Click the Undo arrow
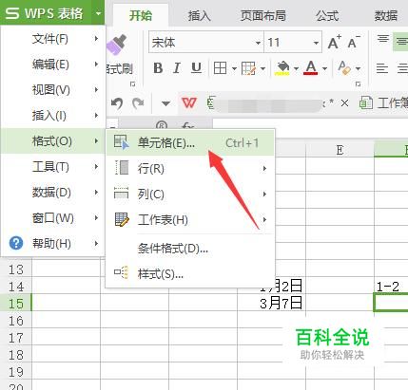The width and height of the screenshot is (408, 390). pos(117,103)
